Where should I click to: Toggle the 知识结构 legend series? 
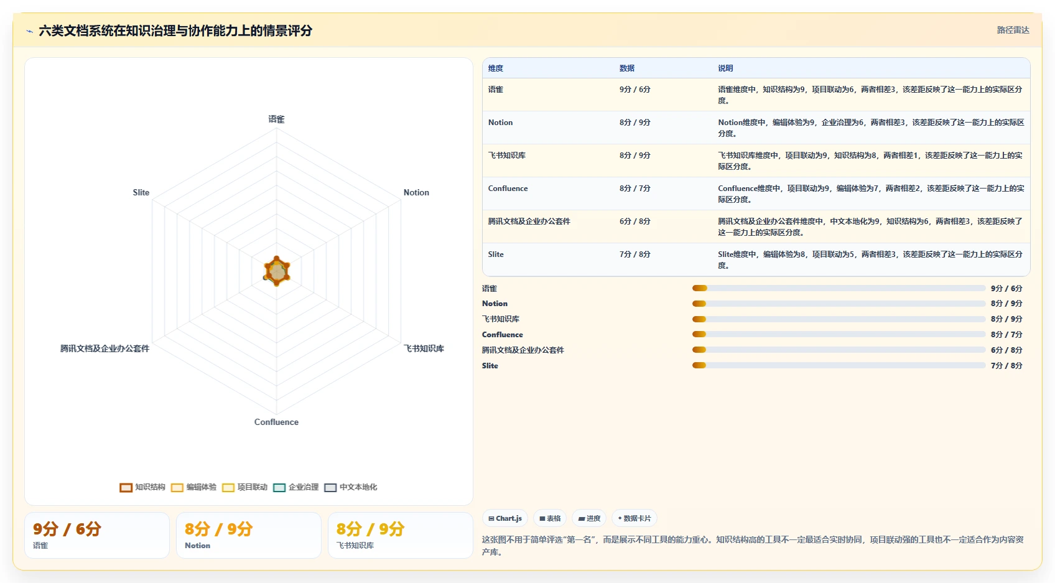coord(142,487)
